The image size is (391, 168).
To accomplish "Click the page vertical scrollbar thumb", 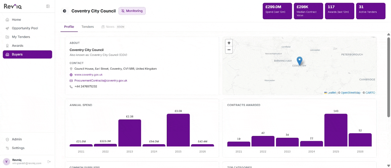I will [389, 77].
